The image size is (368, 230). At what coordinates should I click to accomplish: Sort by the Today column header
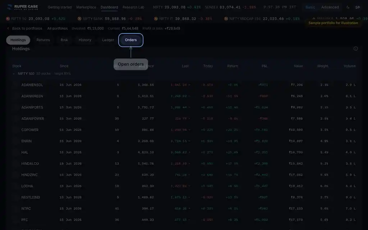(208, 66)
